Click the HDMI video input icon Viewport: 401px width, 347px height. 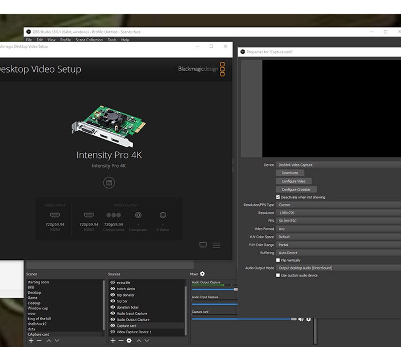tap(55, 215)
